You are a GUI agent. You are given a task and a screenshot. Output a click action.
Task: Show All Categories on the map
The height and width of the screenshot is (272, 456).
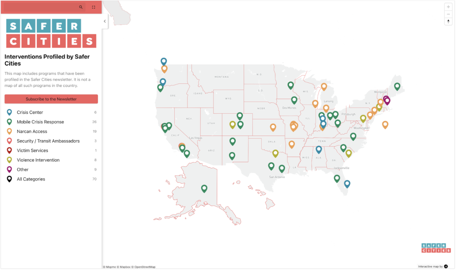point(51,179)
